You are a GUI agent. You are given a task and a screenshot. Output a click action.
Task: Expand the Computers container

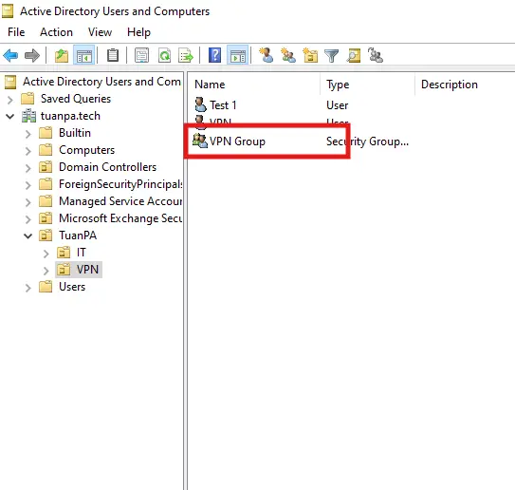28,151
